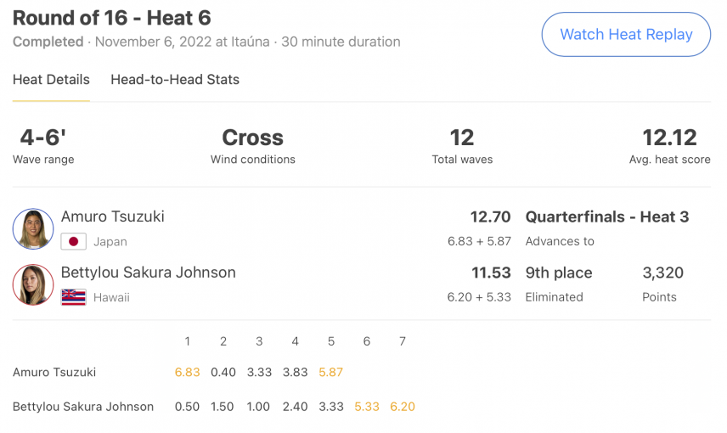Select Amuro's 6.83 wave score
The height and width of the screenshot is (433, 727).
click(x=188, y=372)
